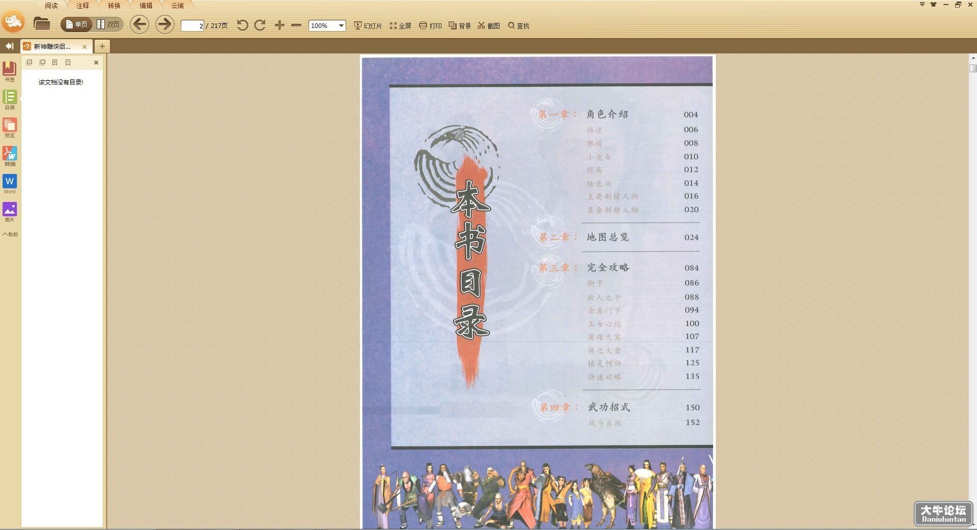Screen dimensions: 977x530
Task: Open the 书签 bookmarks sidebar panel
Action: click(x=10, y=71)
